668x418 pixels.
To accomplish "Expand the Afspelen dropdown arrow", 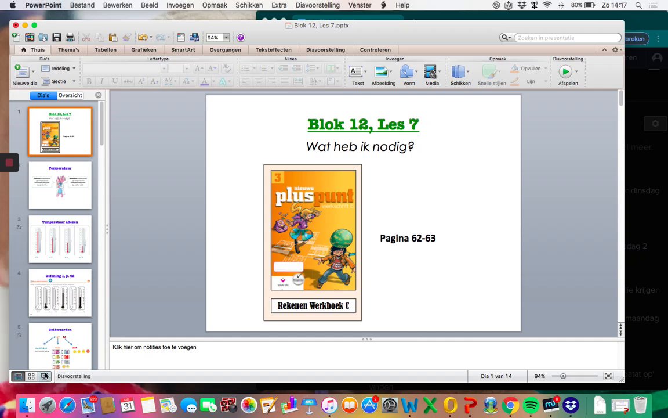I will pos(576,71).
